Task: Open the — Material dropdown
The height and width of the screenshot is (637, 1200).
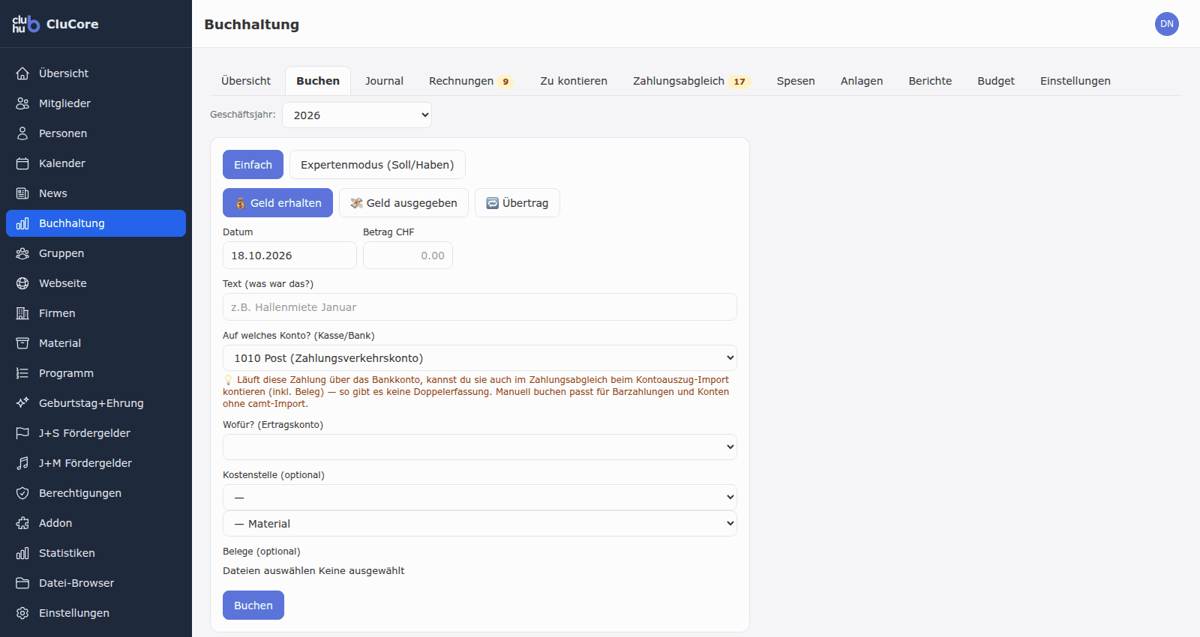Action: (480, 524)
